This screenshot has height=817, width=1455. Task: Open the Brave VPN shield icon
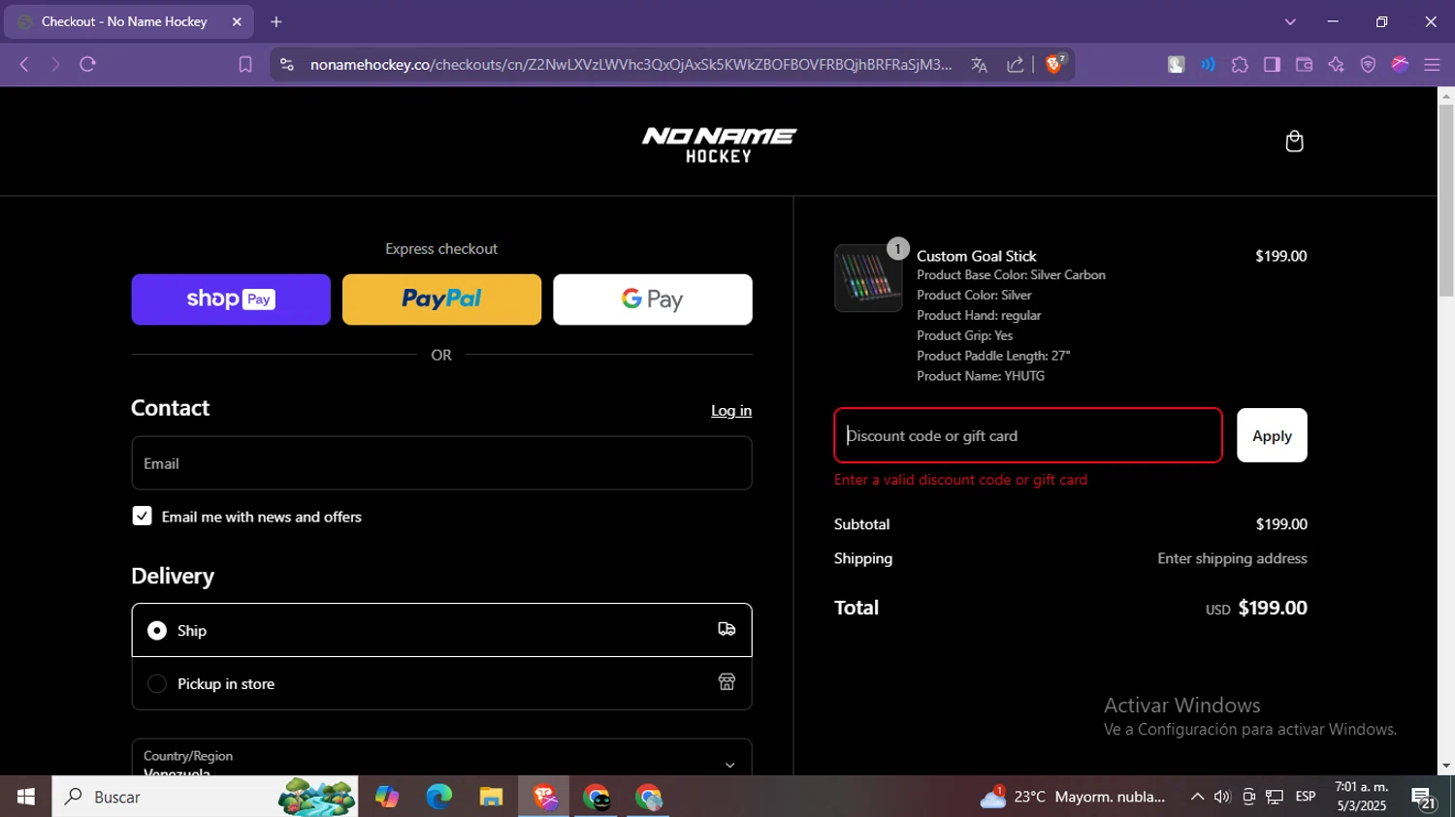[1368, 65]
